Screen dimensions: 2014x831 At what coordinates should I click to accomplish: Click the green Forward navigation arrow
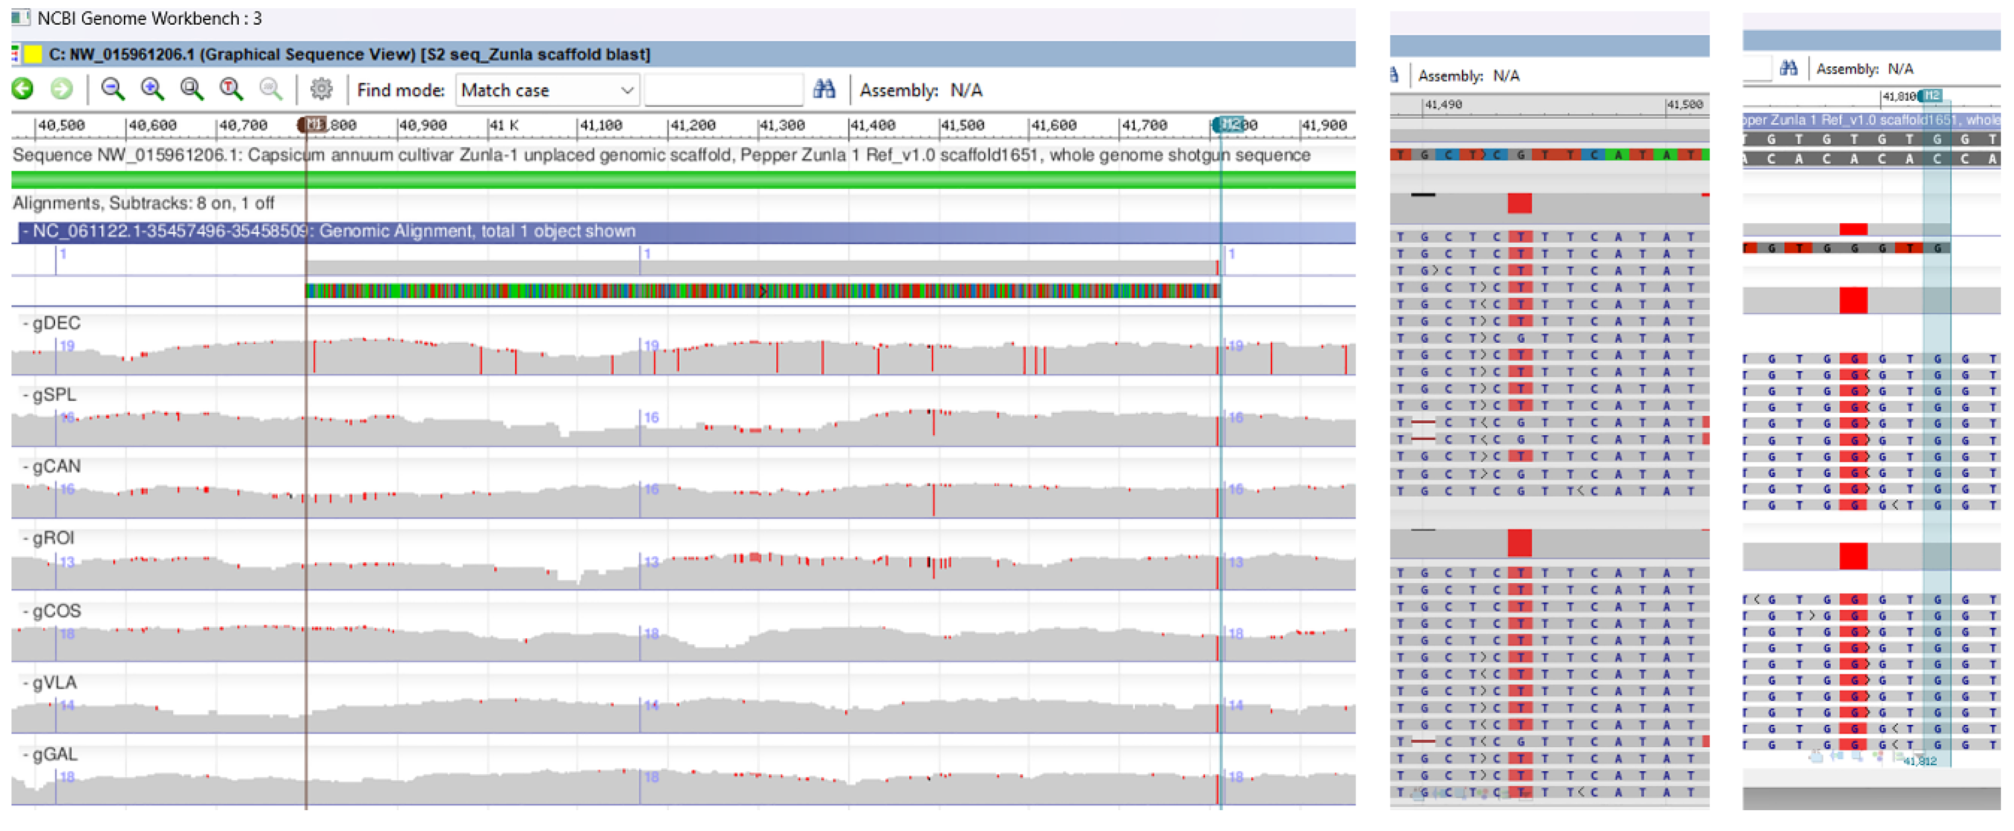[61, 89]
